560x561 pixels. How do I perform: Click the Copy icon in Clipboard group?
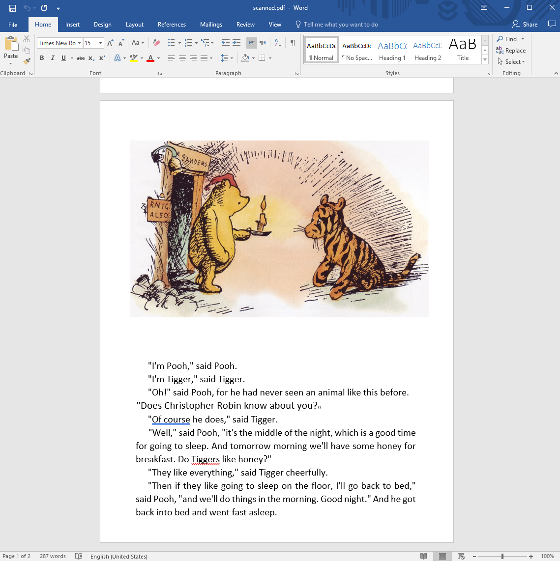(27, 50)
